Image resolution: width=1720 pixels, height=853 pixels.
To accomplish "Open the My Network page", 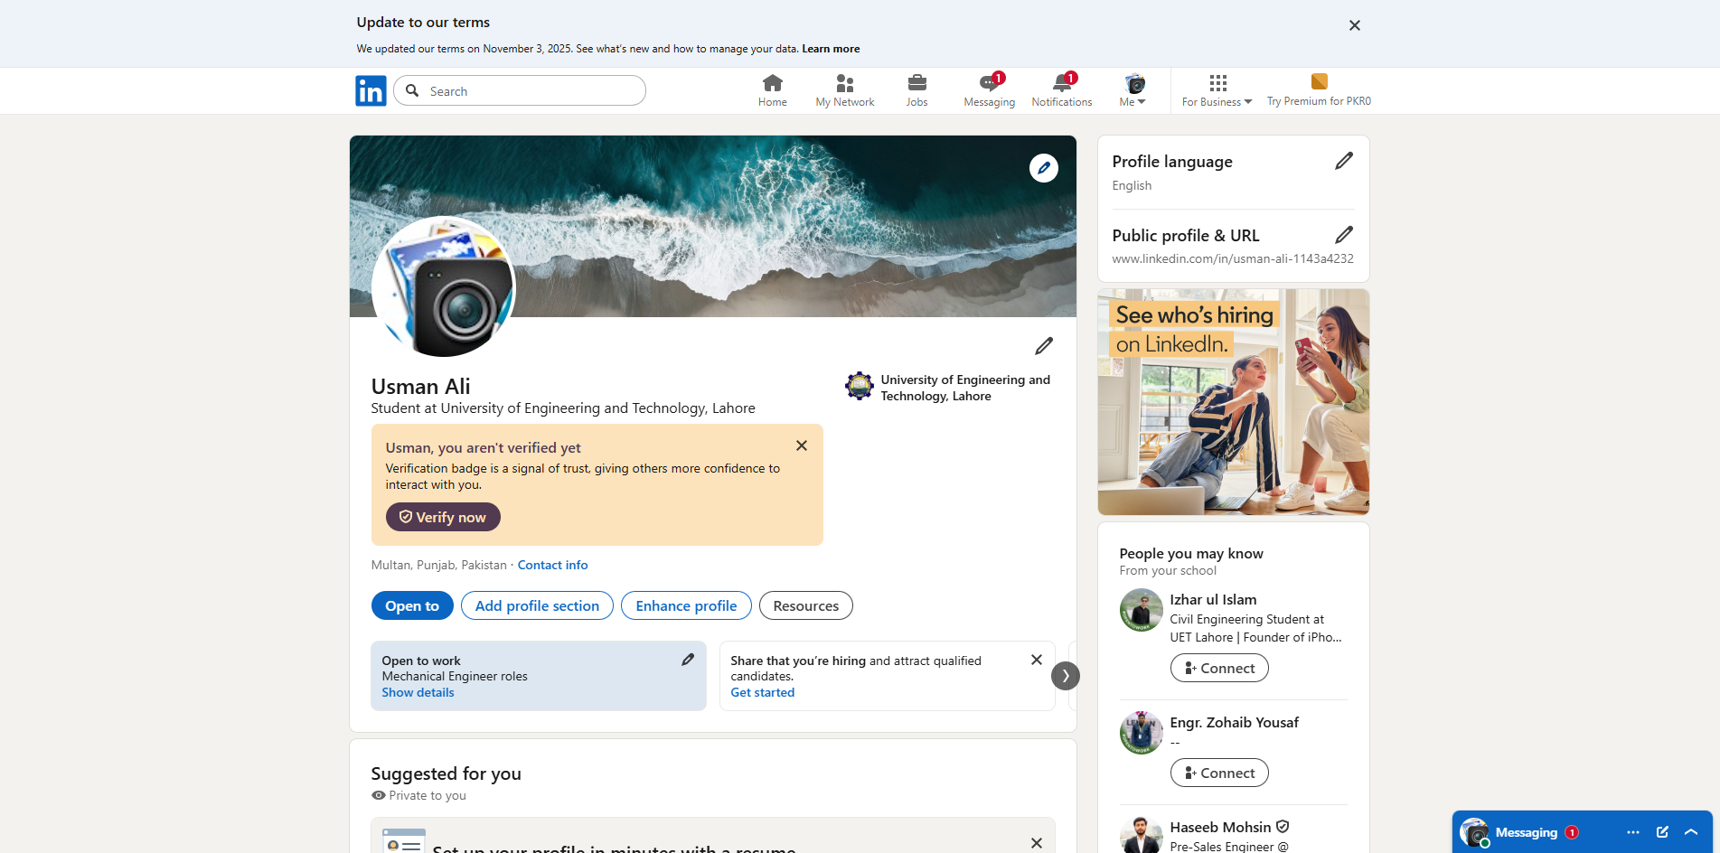I will [x=844, y=89].
